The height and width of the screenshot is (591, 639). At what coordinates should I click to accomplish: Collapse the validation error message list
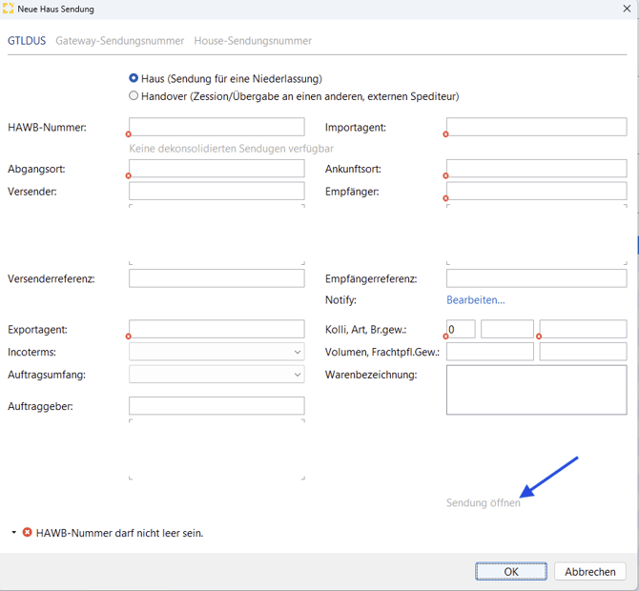pyautogui.click(x=13, y=533)
